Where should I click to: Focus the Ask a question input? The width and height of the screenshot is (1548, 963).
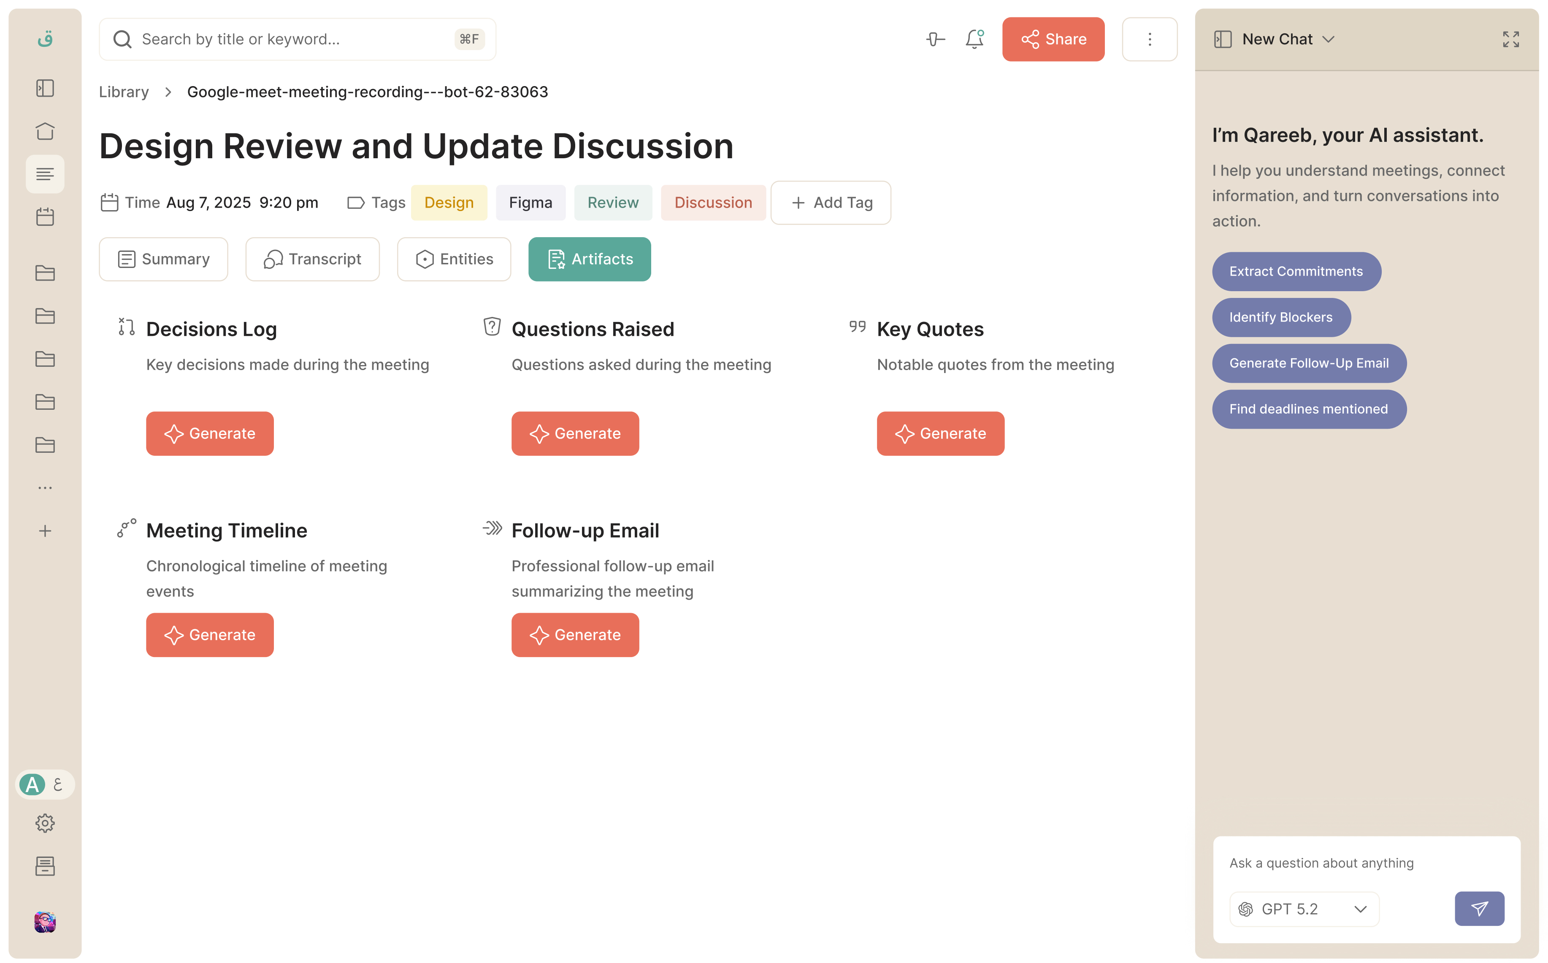(x=1367, y=863)
